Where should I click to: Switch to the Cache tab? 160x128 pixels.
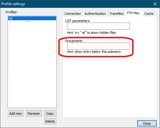coord(149,14)
